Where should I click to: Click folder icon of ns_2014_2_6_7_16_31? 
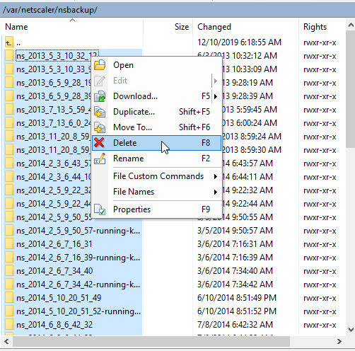click(9, 244)
